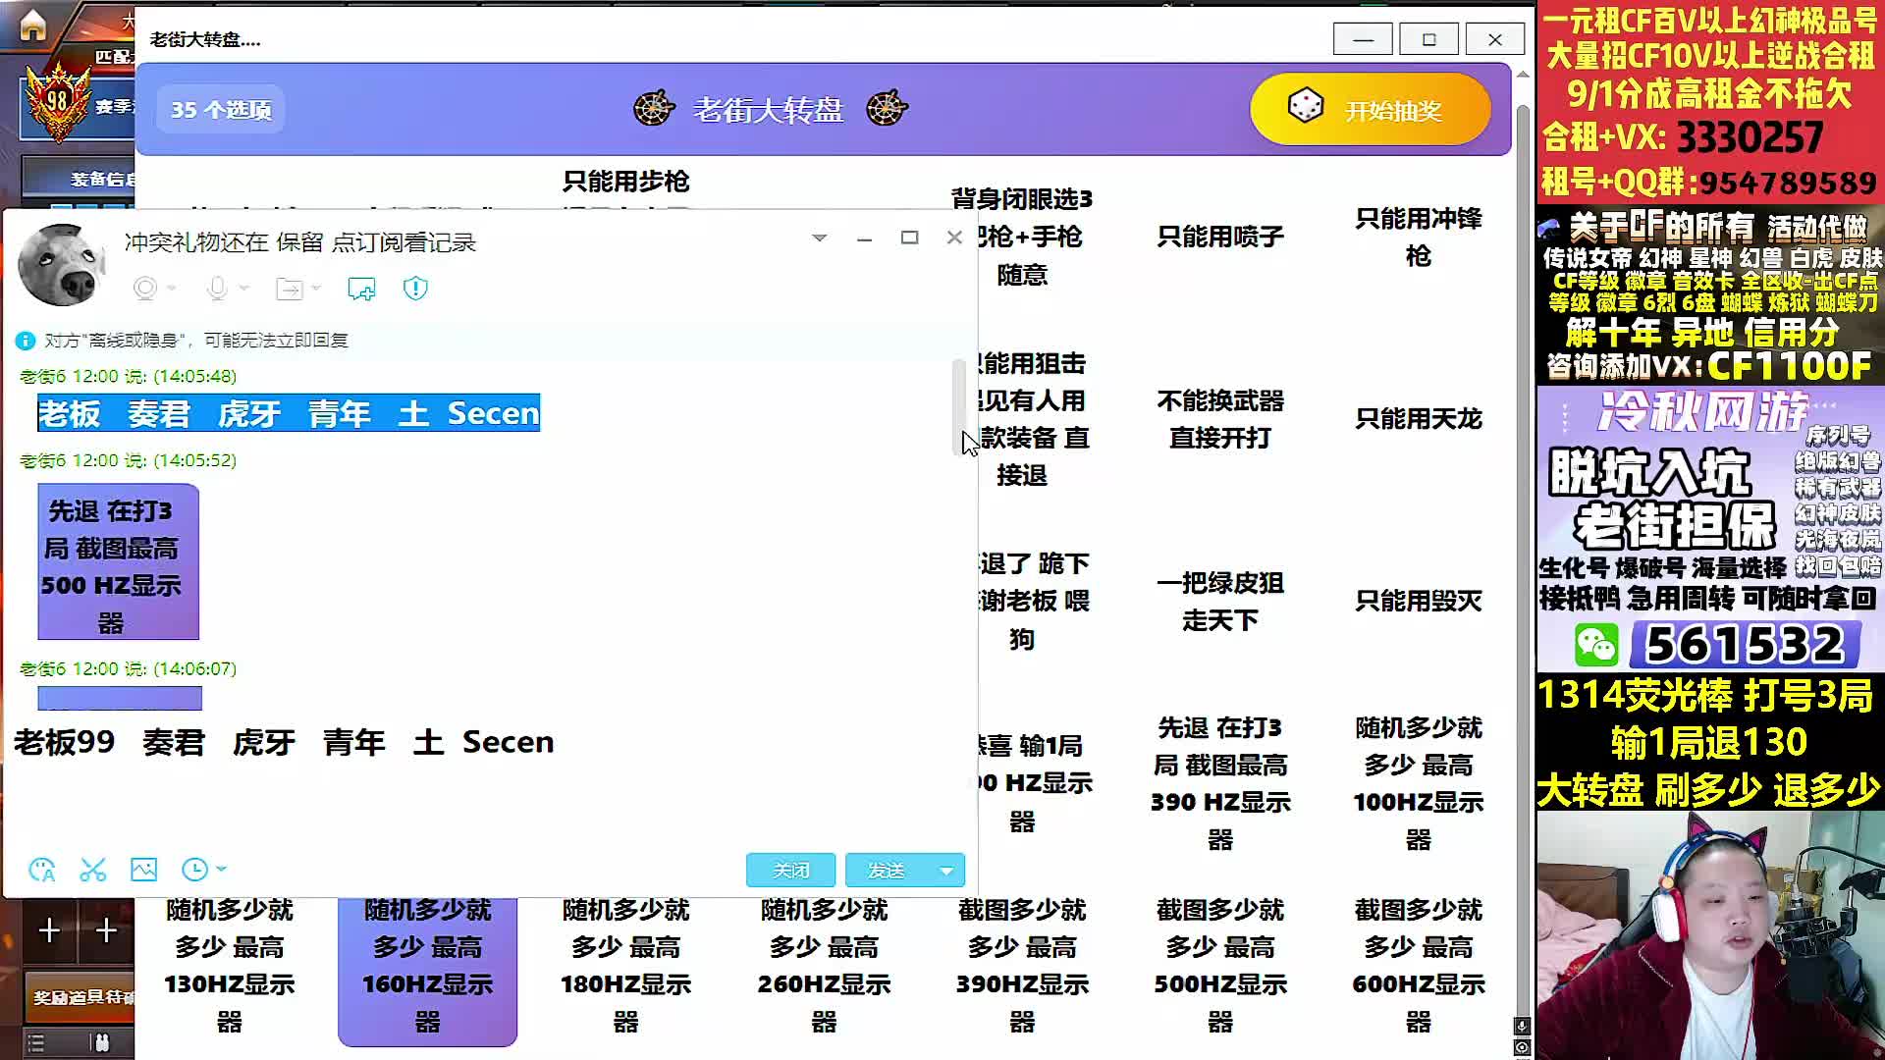1885x1060 pixels.
Task: Click the 发送 send button
Action: coord(886,871)
